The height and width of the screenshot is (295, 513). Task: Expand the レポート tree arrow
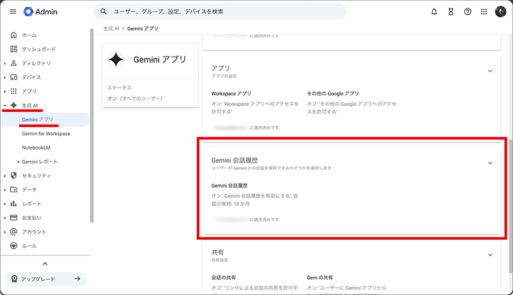click(x=5, y=204)
